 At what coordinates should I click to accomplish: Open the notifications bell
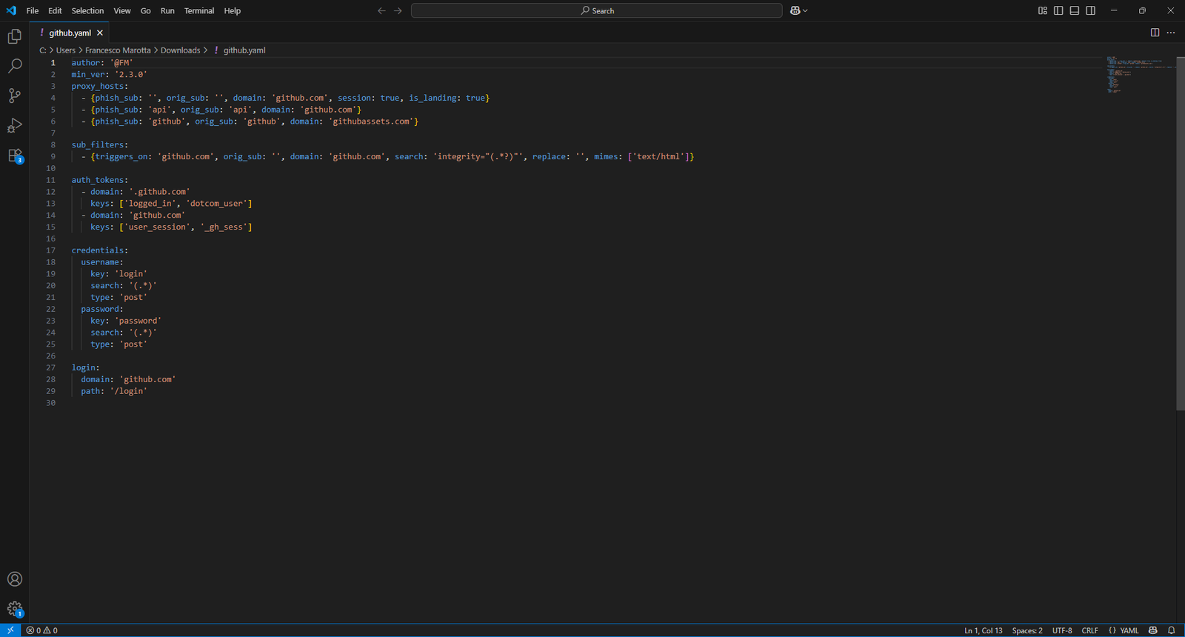1172,630
